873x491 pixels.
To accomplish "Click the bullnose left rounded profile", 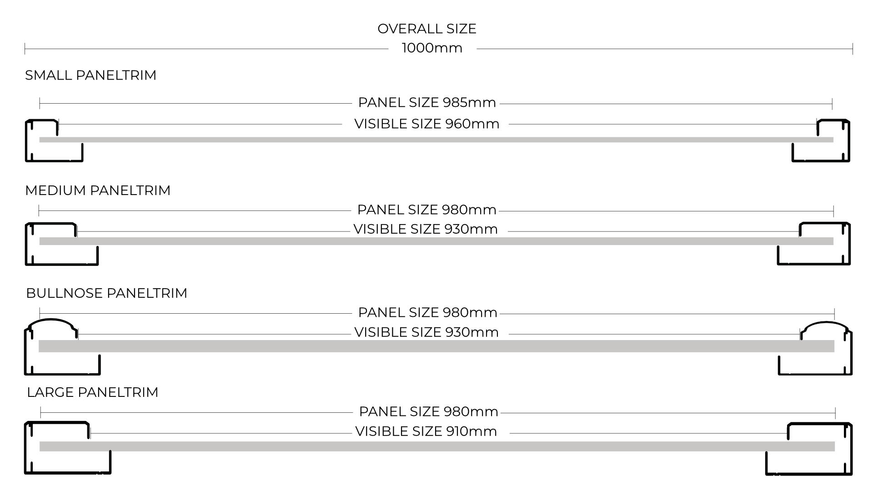I will click(62, 347).
